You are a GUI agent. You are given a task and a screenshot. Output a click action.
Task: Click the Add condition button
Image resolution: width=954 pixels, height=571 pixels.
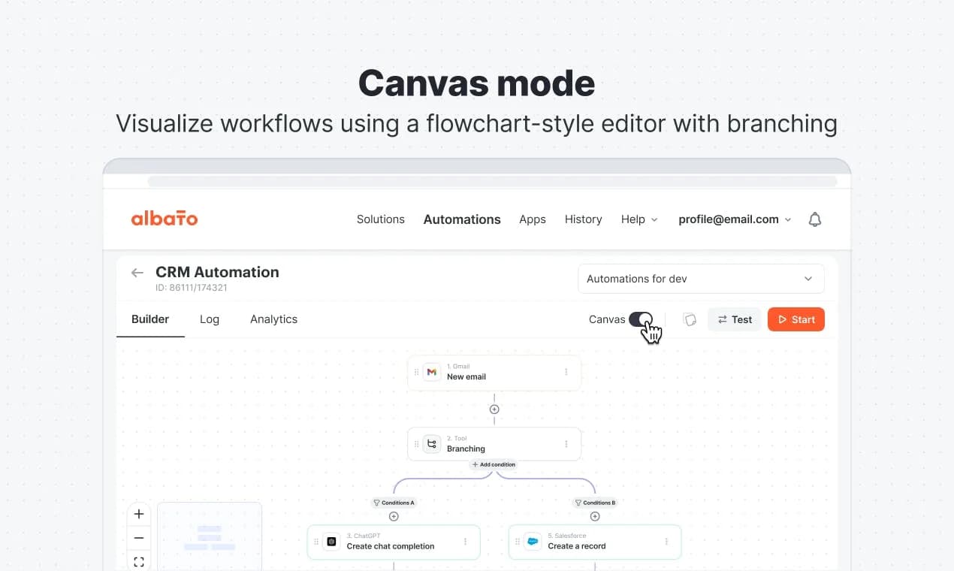click(494, 464)
